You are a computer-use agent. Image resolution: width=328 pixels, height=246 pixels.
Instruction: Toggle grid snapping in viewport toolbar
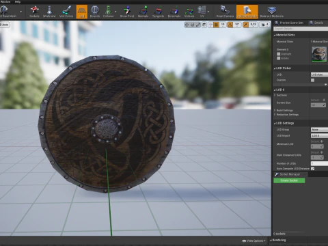tap(217, 25)
